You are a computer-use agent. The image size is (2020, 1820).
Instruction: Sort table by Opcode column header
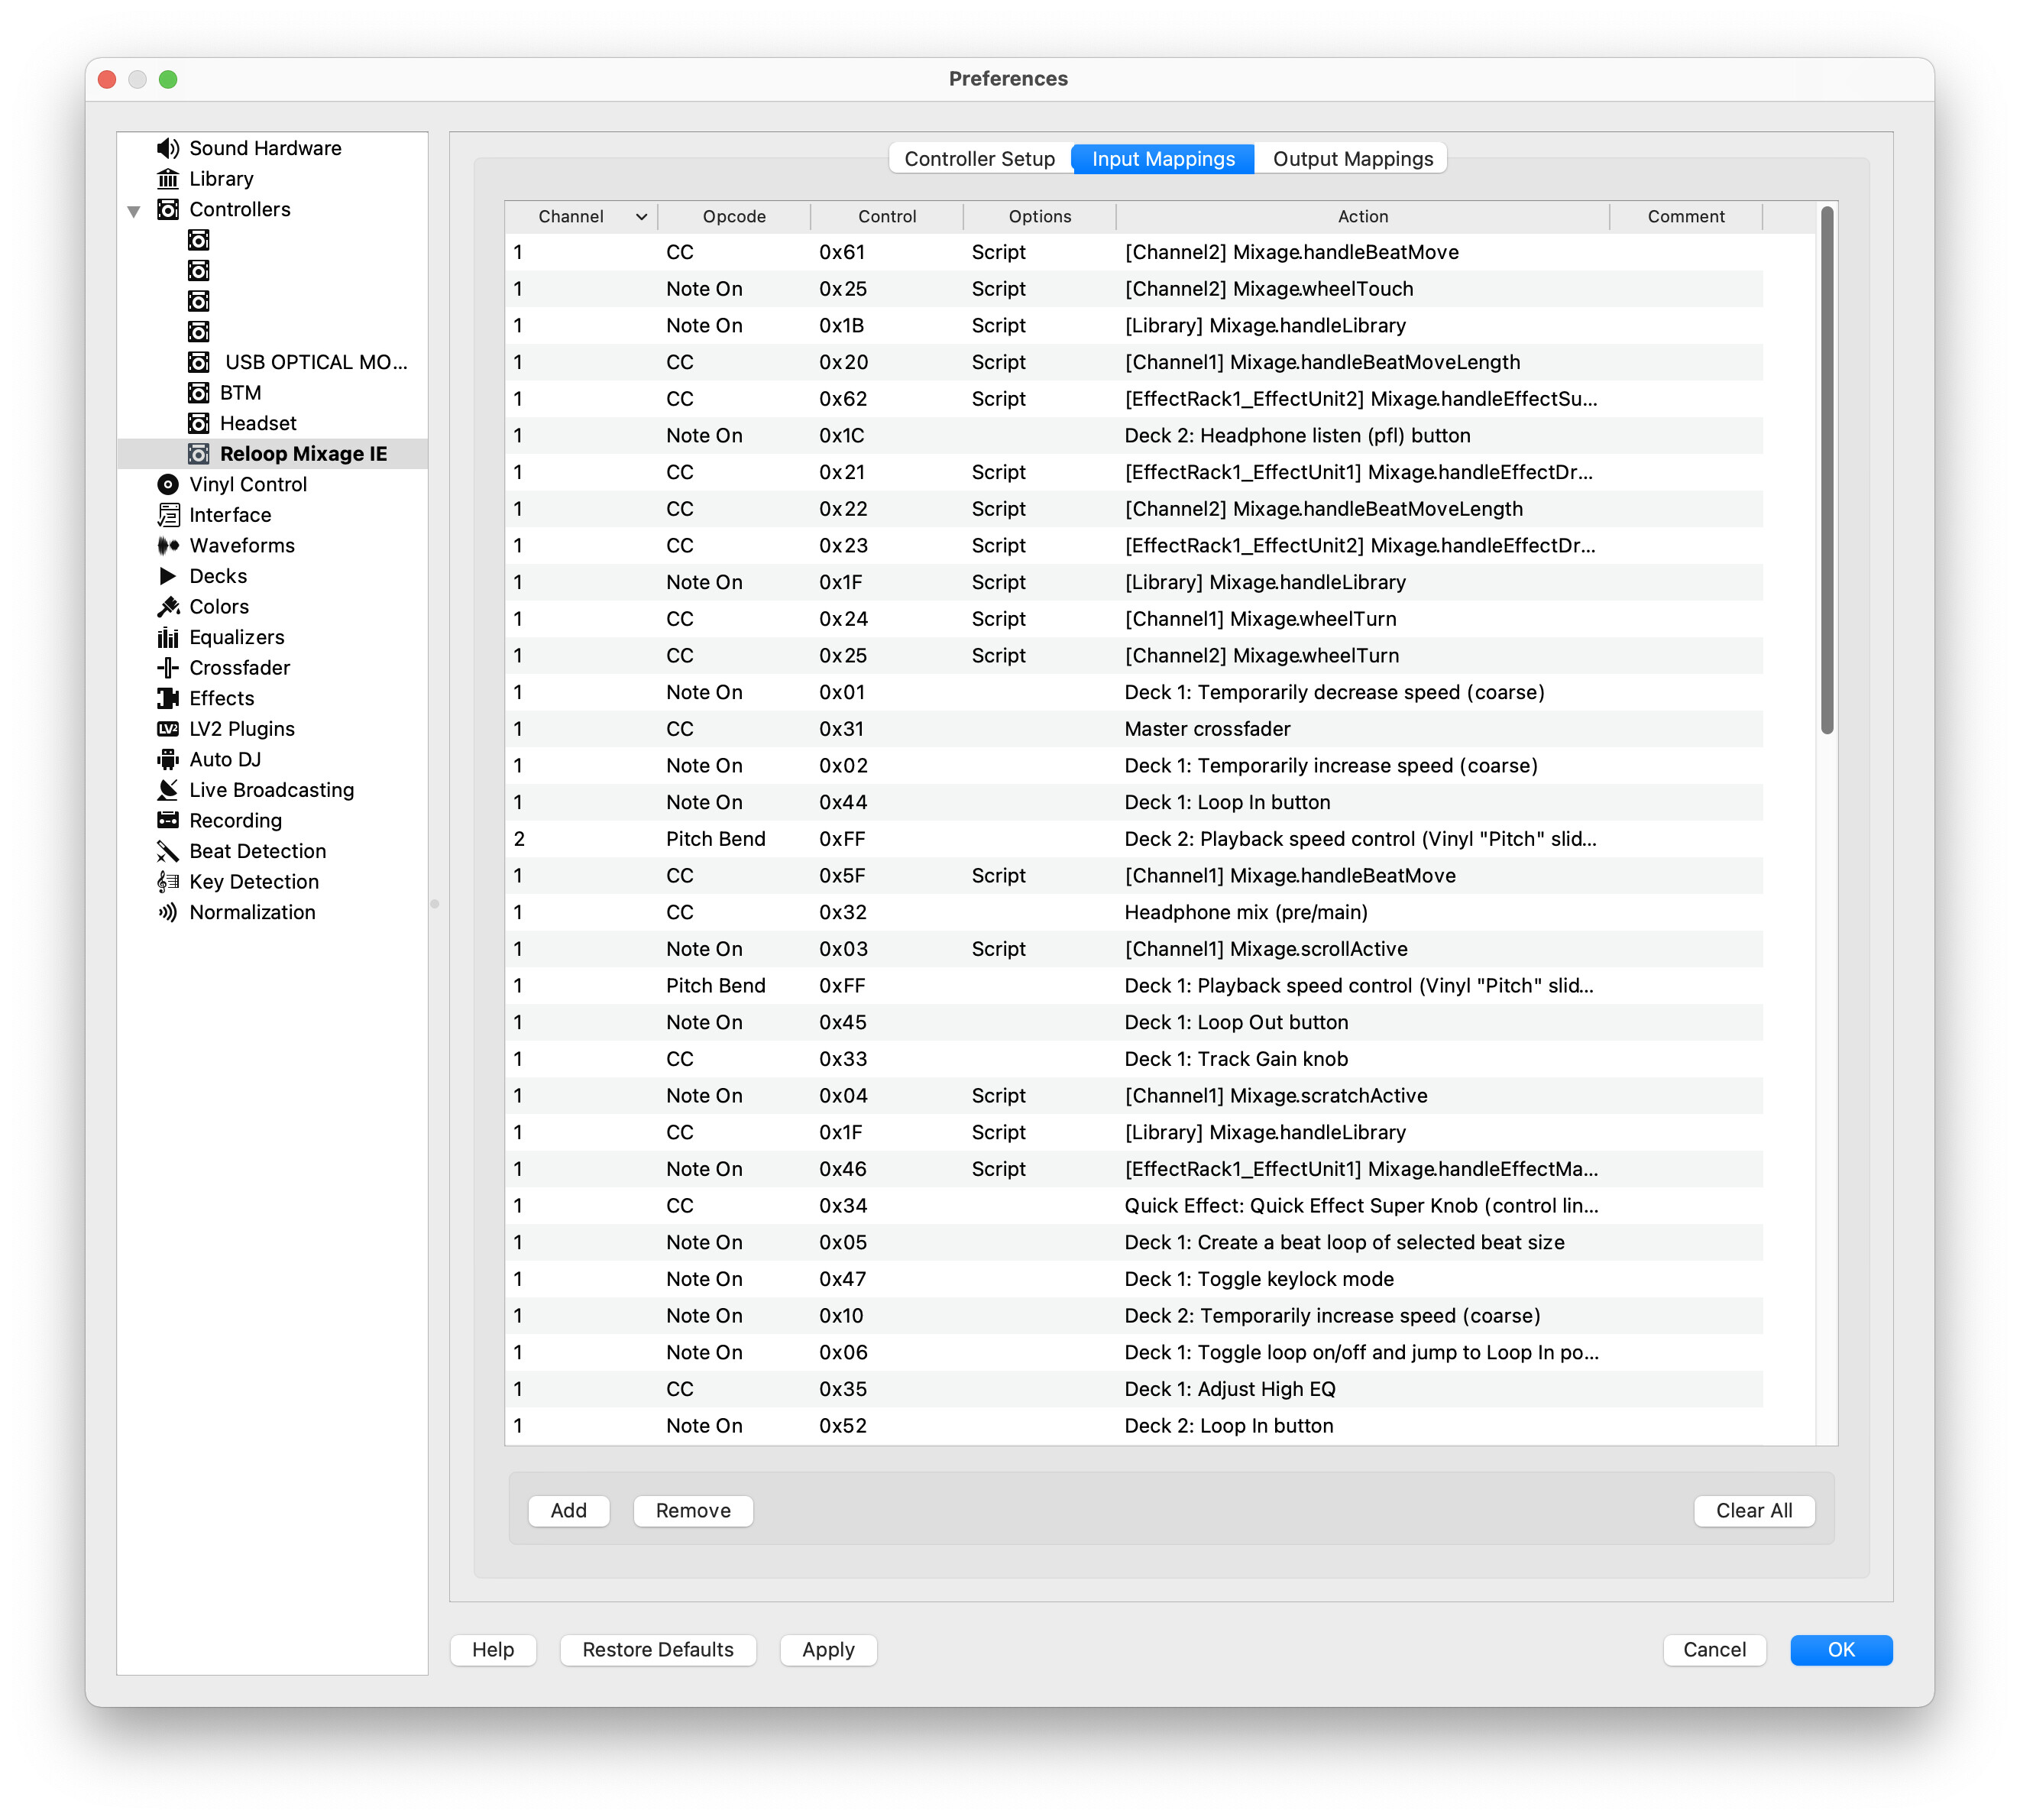point(733,217)
